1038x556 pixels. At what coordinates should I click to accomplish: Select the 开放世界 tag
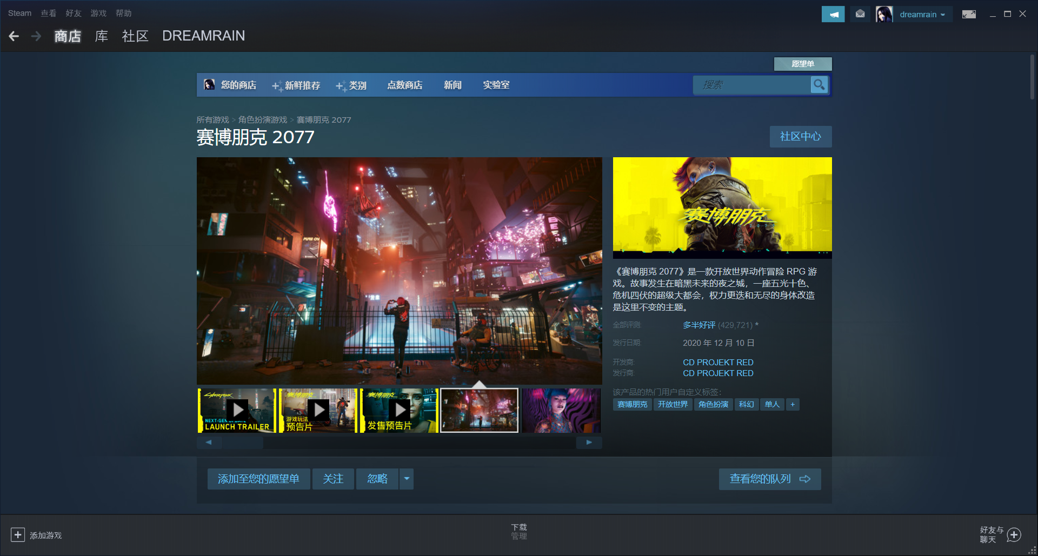tap(673, 404)
